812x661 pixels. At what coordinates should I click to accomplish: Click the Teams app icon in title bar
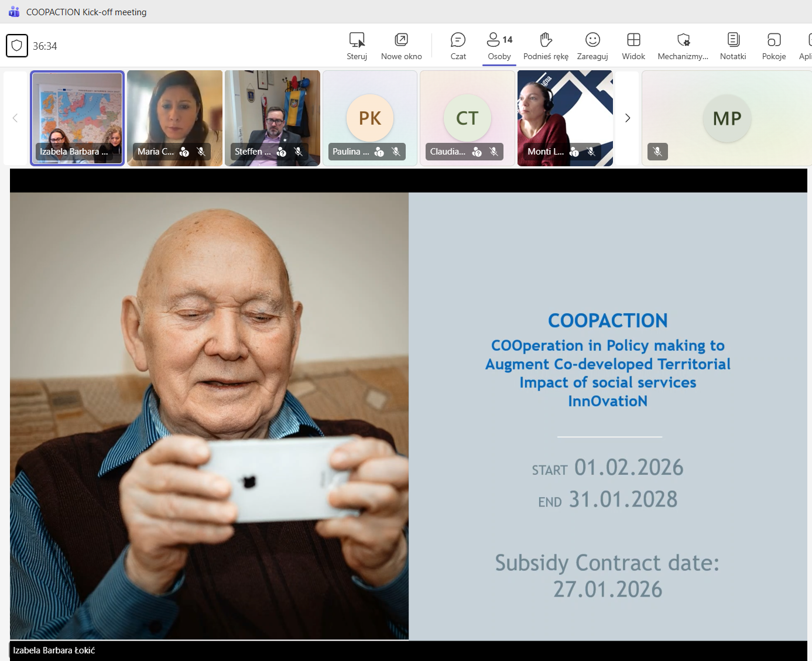14,12
